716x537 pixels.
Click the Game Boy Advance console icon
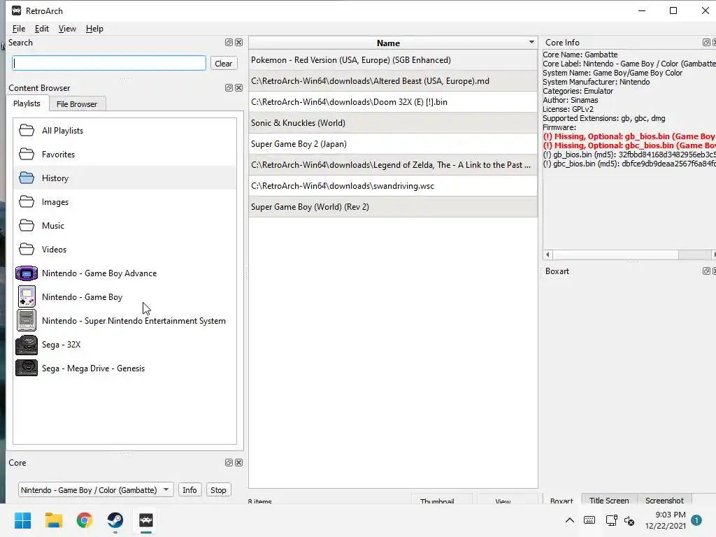pos(27,273)
